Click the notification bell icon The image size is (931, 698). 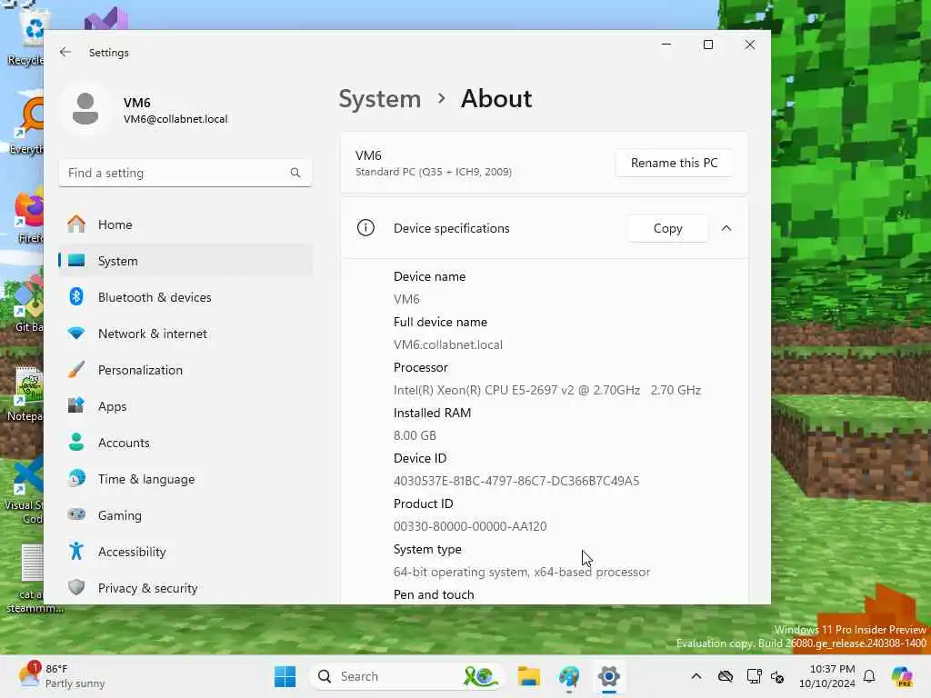(869, 676)
